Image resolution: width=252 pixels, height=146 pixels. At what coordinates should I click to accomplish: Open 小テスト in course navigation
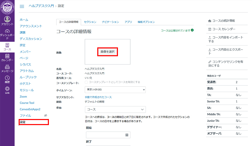pyautogui.click(x=25, y=84)
